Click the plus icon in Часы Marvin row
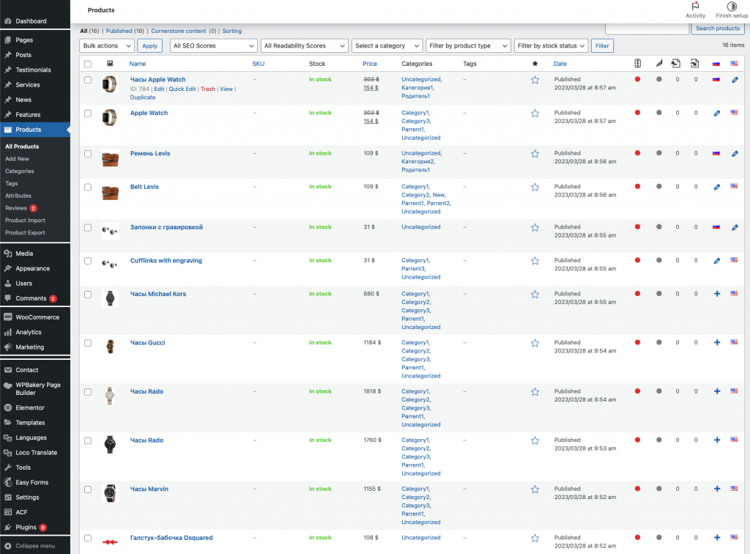Image resolution: width=750 pixels, height=554 pixels. click(x=716, y=489)
